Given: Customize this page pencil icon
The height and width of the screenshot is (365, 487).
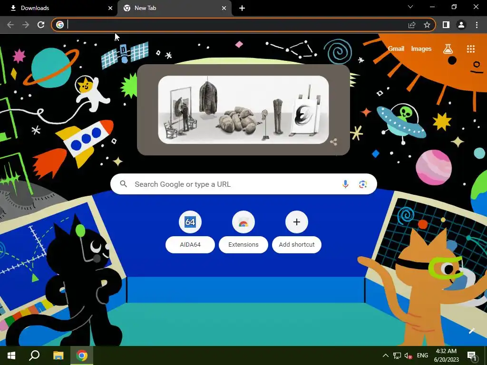Looking at the screenshot, I should (x=471, y=331).
